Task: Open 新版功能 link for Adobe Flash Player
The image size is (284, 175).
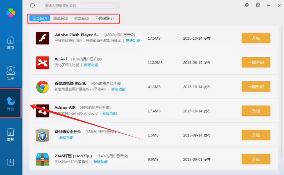Action: (133, 41)
